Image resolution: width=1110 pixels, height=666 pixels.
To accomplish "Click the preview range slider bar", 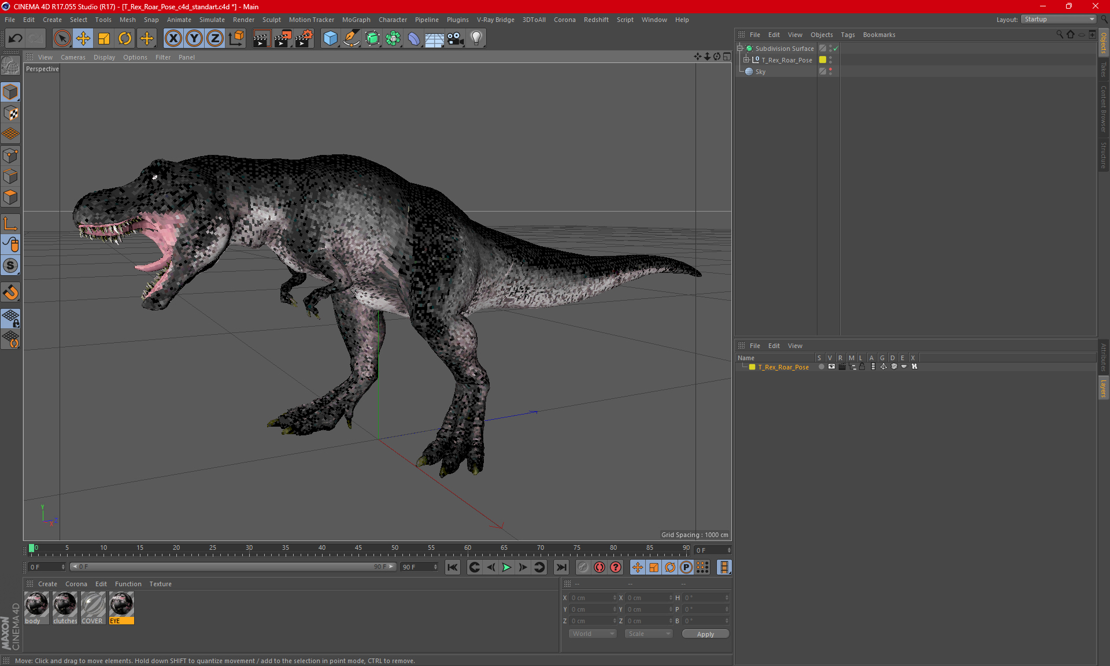I will [233, 567].
